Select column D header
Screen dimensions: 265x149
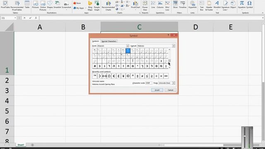[x=195, y=27]
